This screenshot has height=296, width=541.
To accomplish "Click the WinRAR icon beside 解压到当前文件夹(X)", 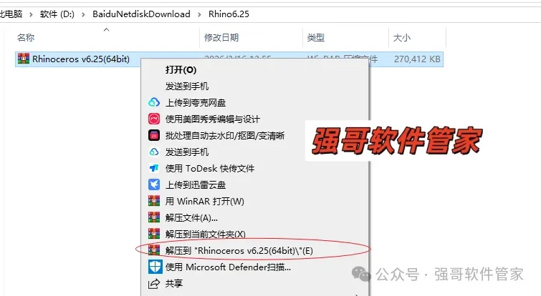I will [x=154, y=234].
